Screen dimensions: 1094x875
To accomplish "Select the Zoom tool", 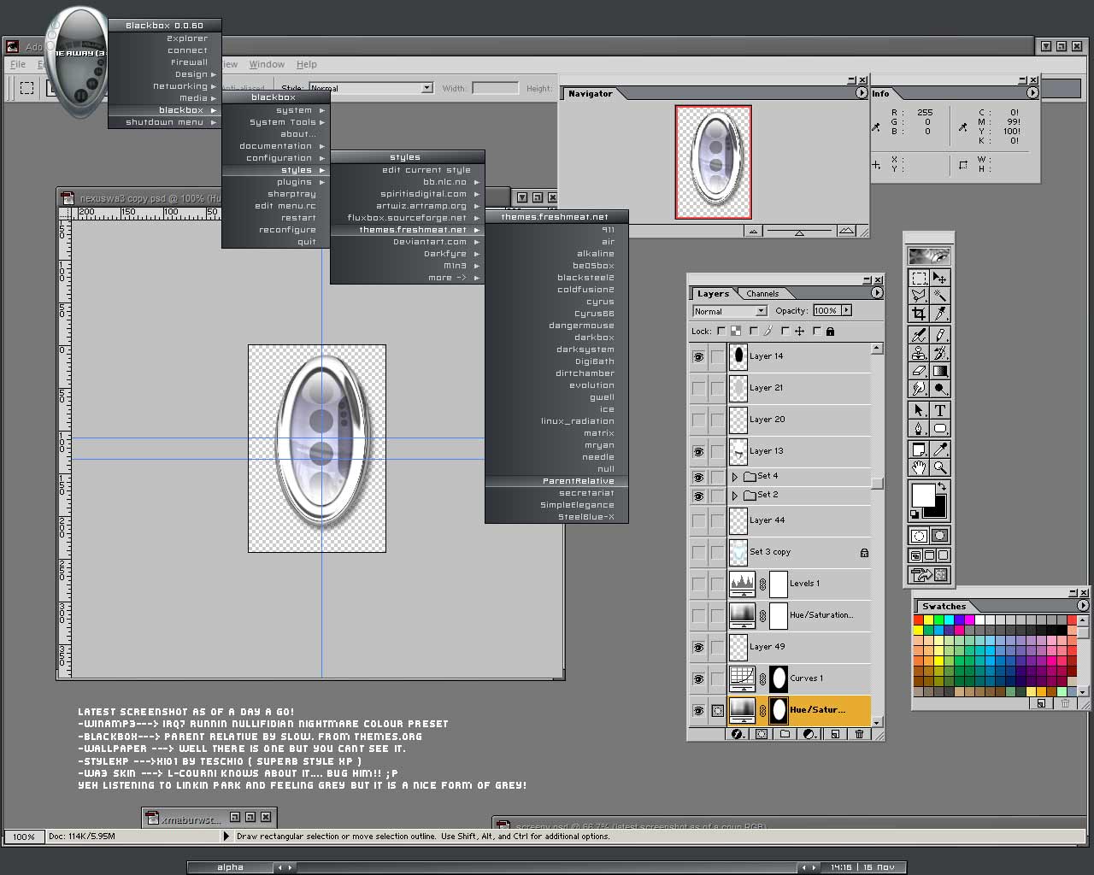I will (x=940, y=467).
